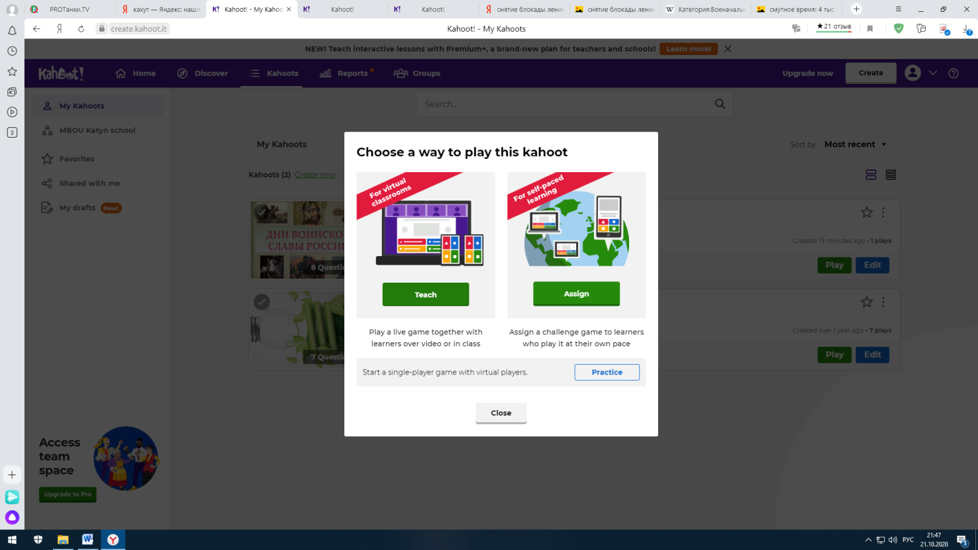Favorite the kahoot created 13 minutes ago
The image size is (978, 550).
coord(867,212)
